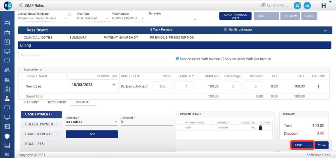Image resolution: width=336 pixels, height=158 pixels.
Task: Click the bottom Close button
Action: click(322, 145)
